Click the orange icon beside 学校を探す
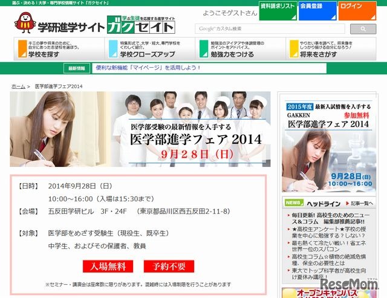The image size is (387, 298). 22,49
